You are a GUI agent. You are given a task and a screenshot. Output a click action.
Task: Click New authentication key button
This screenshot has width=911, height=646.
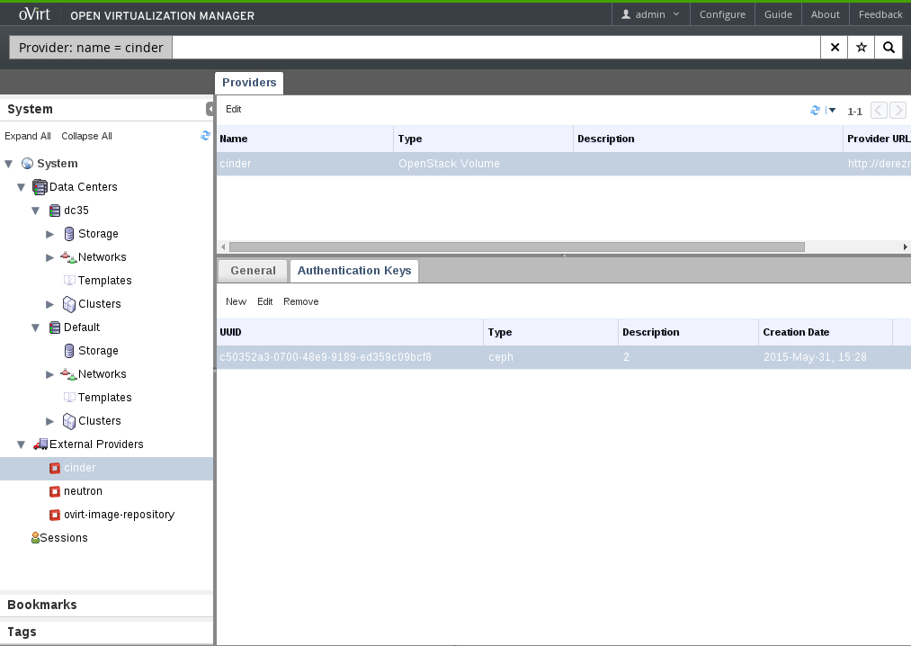tap(236, 302)
